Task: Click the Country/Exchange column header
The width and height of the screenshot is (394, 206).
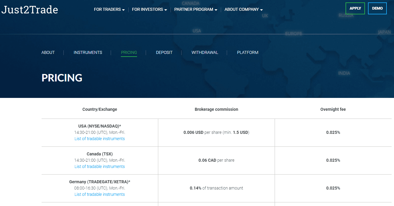Action: tap(100, 109)
